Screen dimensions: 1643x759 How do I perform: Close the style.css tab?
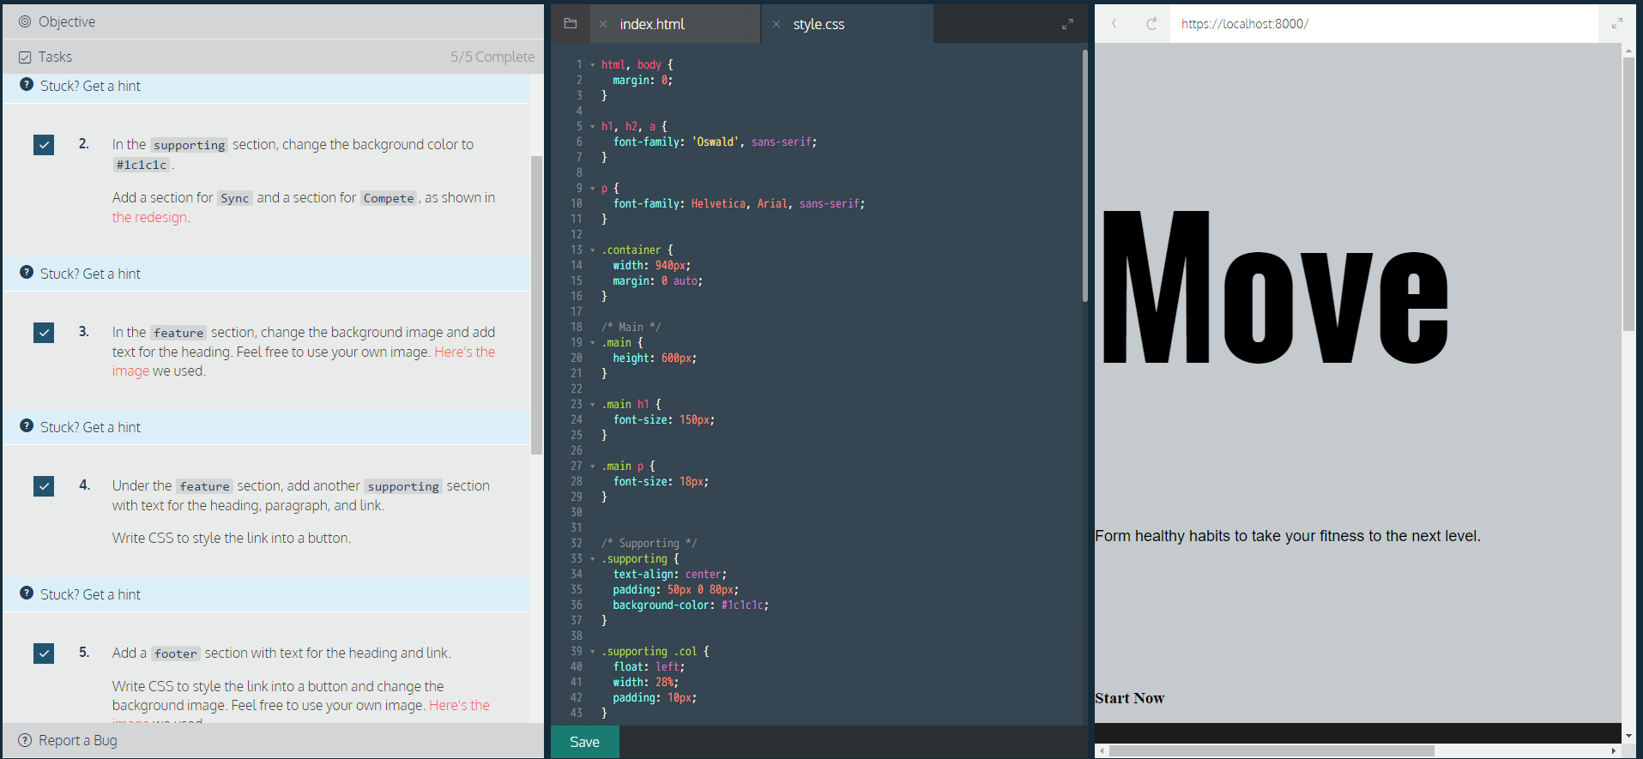776,24
